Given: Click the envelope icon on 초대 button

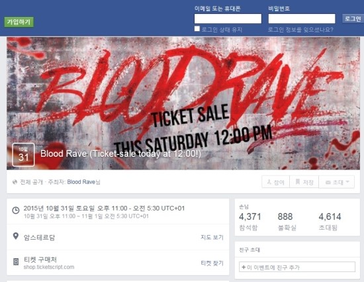Looking at the screenshot, I should pos(328,182).
